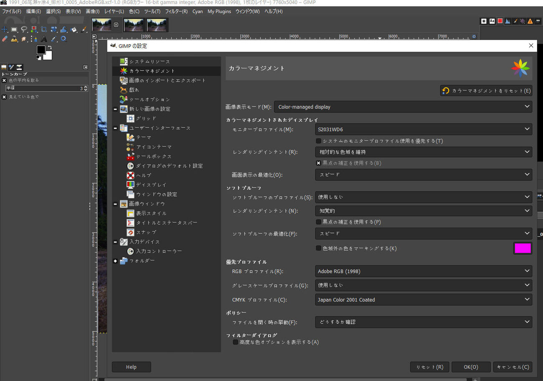Open the レイヤー menu in menu bar
Viewport: 543px width, 381px height.
pos(114,11)
